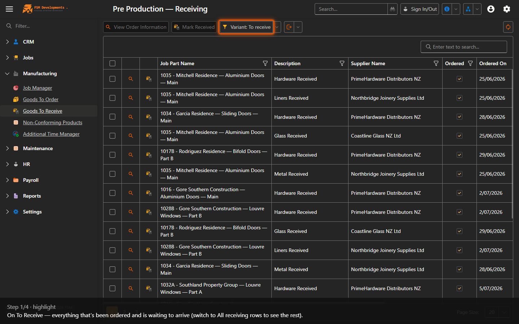Click Variant: To receive button
Image resolution: width=519 pixels, height=324 pixels.
pos(247,27)
